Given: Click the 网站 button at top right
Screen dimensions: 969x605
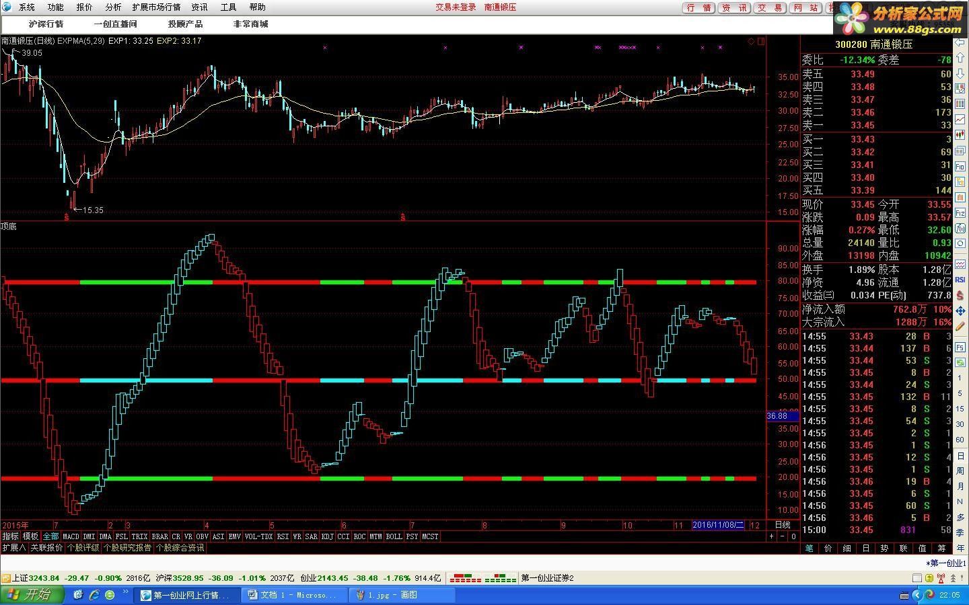Looking at the screenshot, I should (x=805, y=8).
